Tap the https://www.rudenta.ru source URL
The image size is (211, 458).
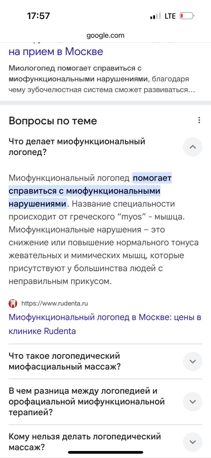(55, 303)
